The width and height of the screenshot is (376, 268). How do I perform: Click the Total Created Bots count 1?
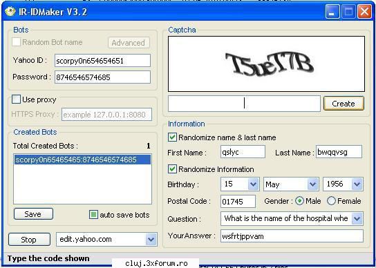149,146
